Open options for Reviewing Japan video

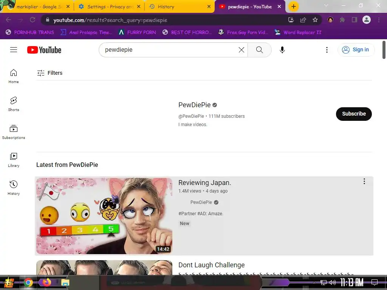[364, 182]
